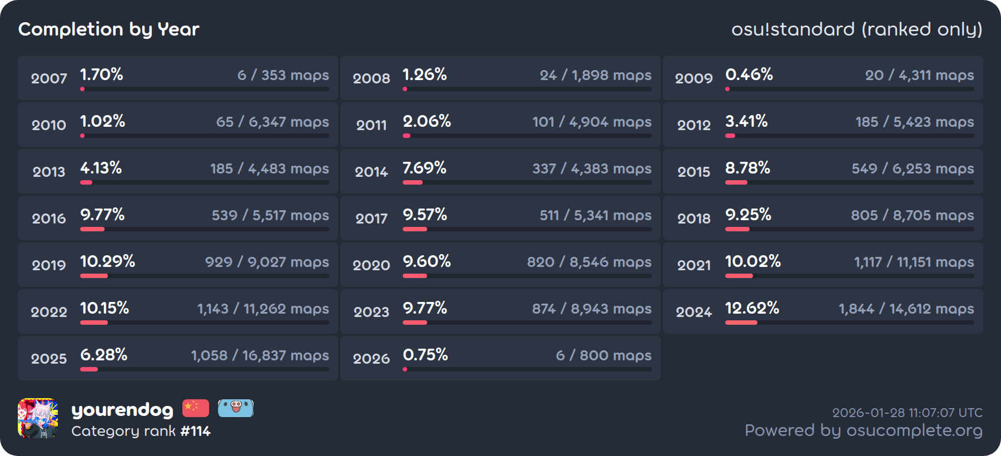Image resolution: width=1001 pixels, height=456 pixels.
Task: Click the Category rank #114 text
Action: (141, 431)
